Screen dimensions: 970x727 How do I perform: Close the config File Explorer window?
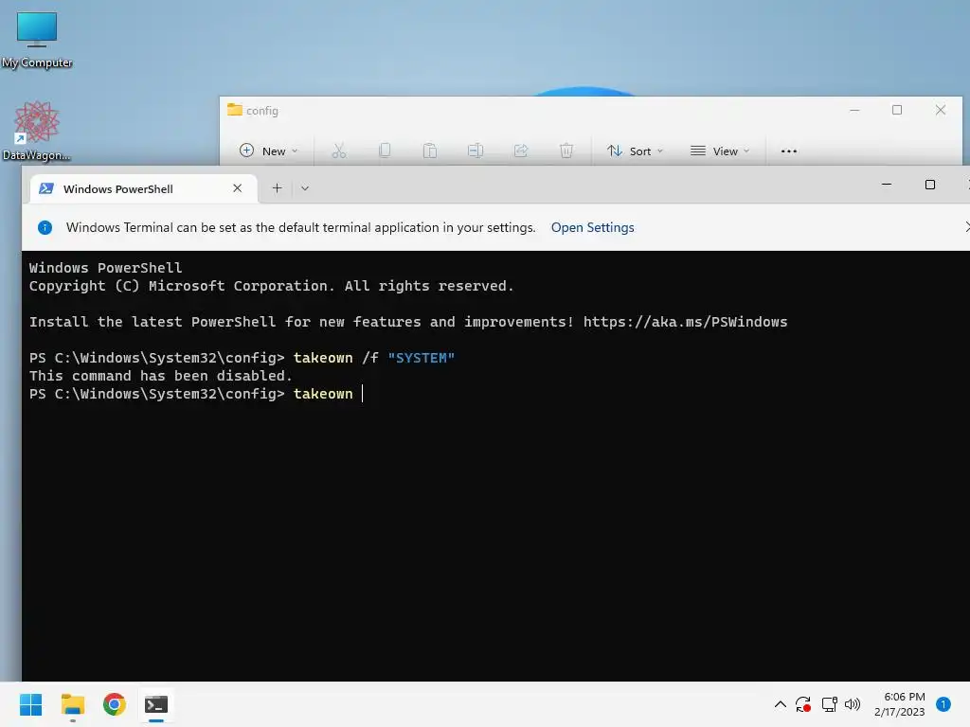941,110
